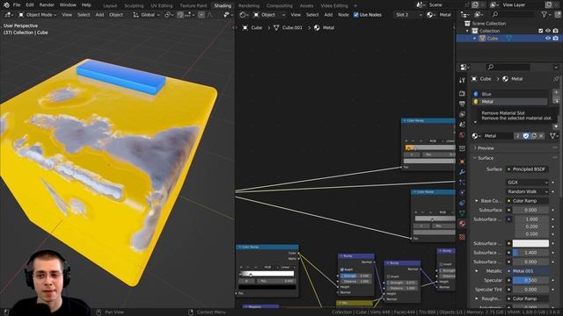Select the Blue material slot

pos(510,94)
